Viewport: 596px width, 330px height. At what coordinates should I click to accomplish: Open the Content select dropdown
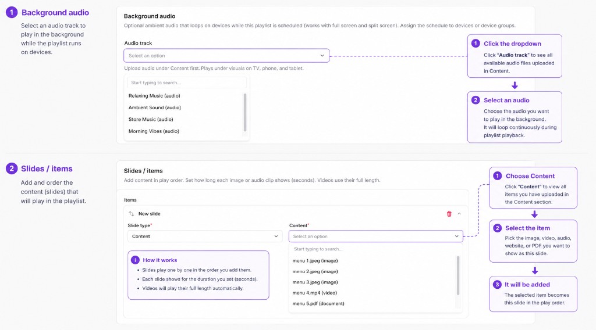click(375, 236)
